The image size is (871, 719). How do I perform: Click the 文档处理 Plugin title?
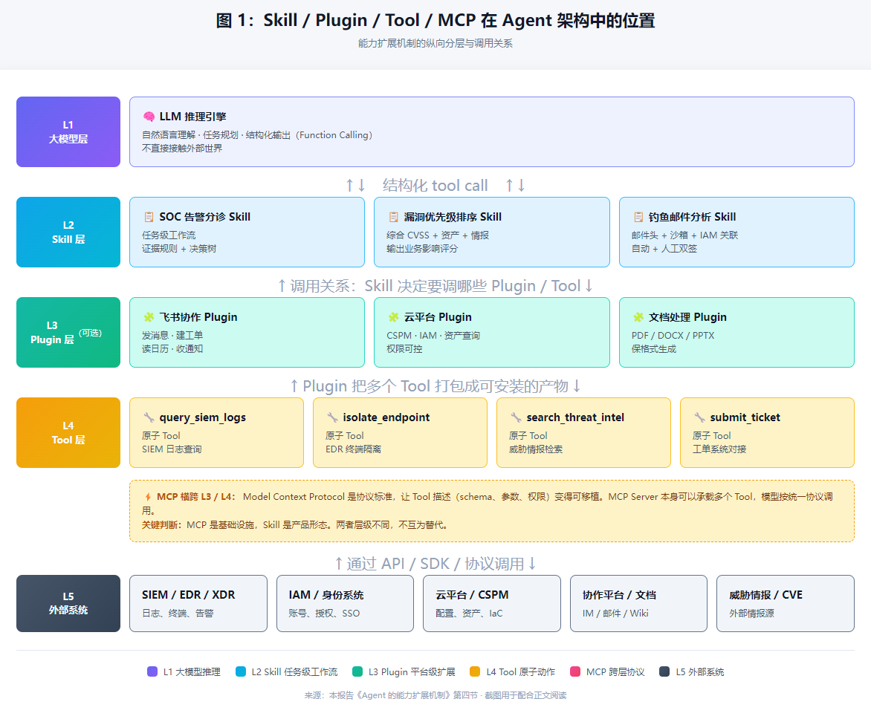(687, 317)
